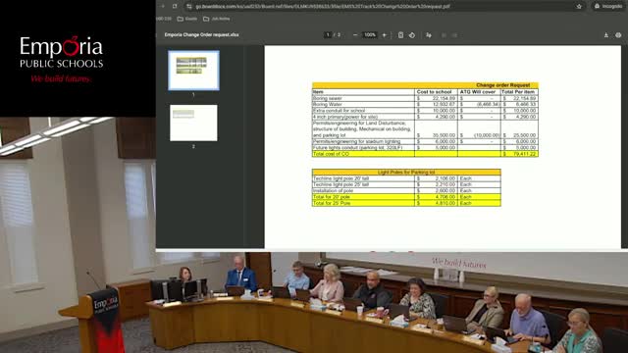Open the Incognito profile indicator

pyautogui.click(x=608, y=7)
